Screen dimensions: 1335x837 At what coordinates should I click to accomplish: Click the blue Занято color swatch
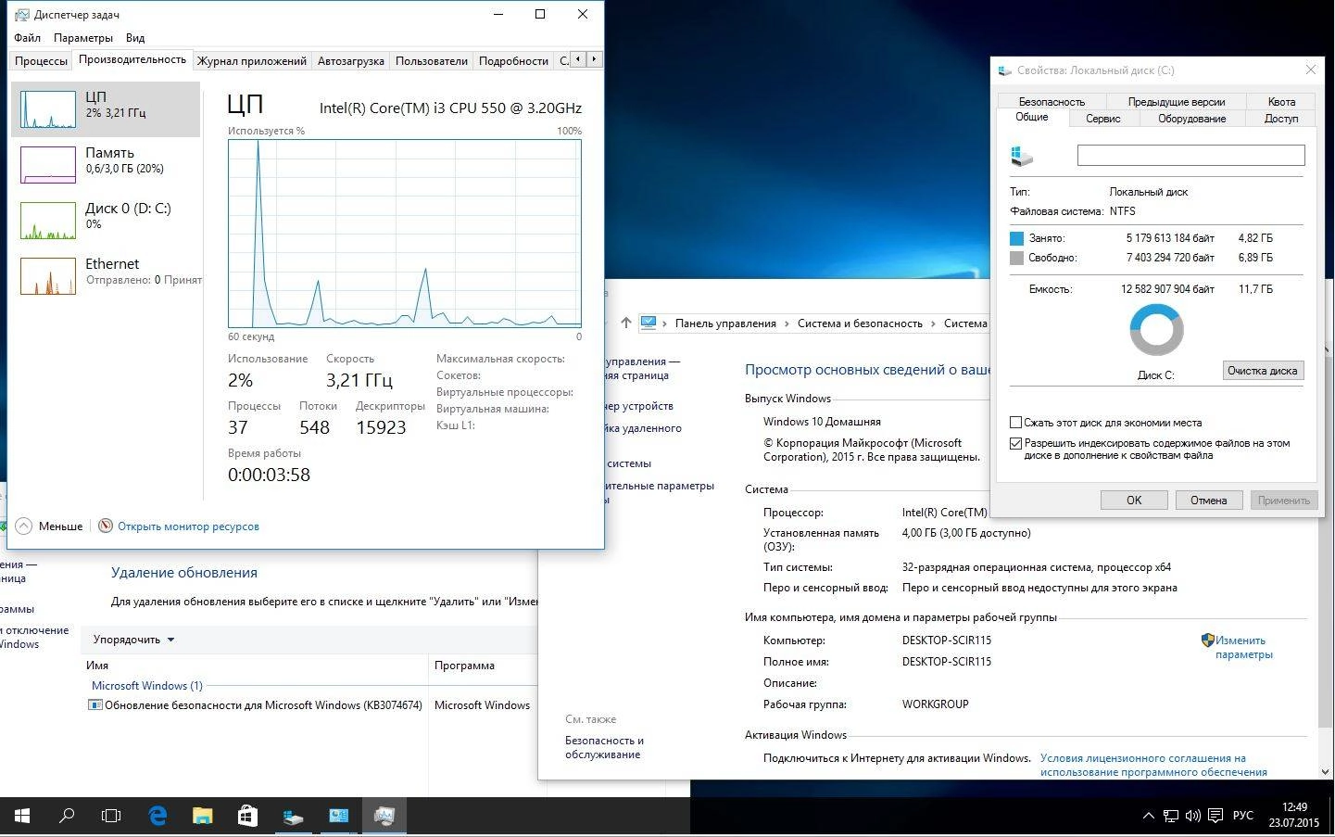(1017, 238)
